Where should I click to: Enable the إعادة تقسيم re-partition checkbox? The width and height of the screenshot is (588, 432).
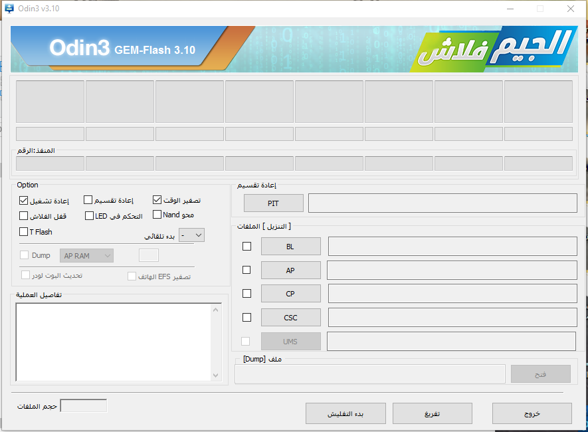88,200
